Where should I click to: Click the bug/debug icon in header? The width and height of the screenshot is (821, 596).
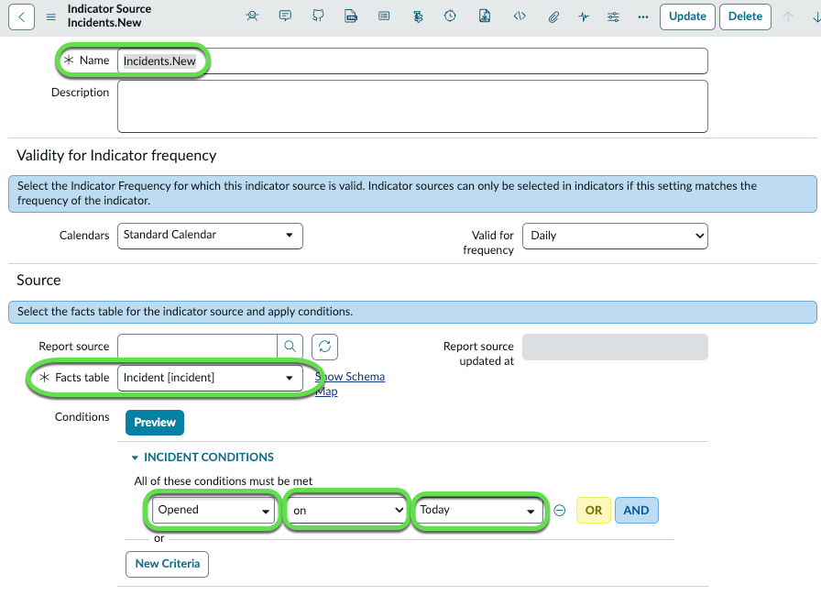(252, 17)
